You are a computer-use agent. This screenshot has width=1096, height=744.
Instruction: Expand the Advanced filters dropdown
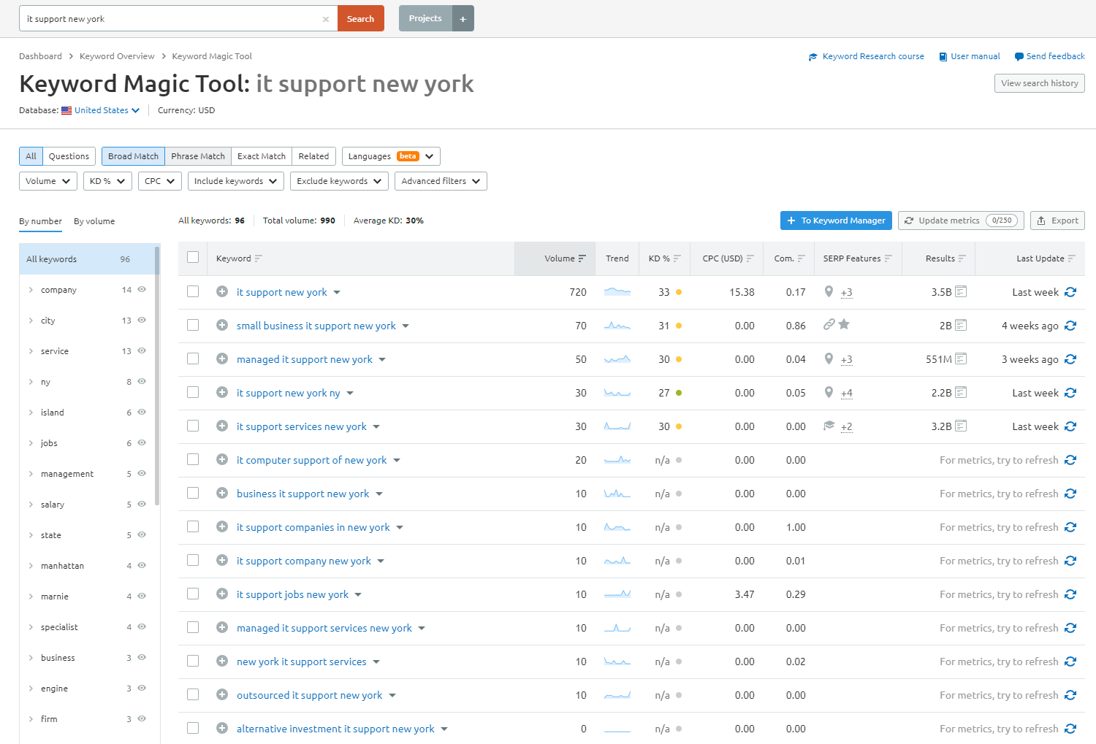click(x=440, y=181)
